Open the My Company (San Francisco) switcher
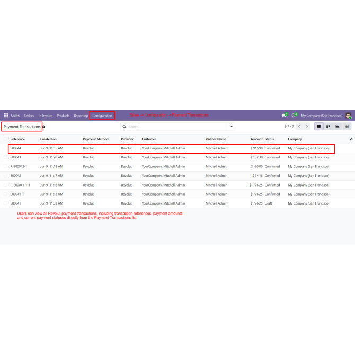The height and width of the screenshot is (355, 355). 322,116
